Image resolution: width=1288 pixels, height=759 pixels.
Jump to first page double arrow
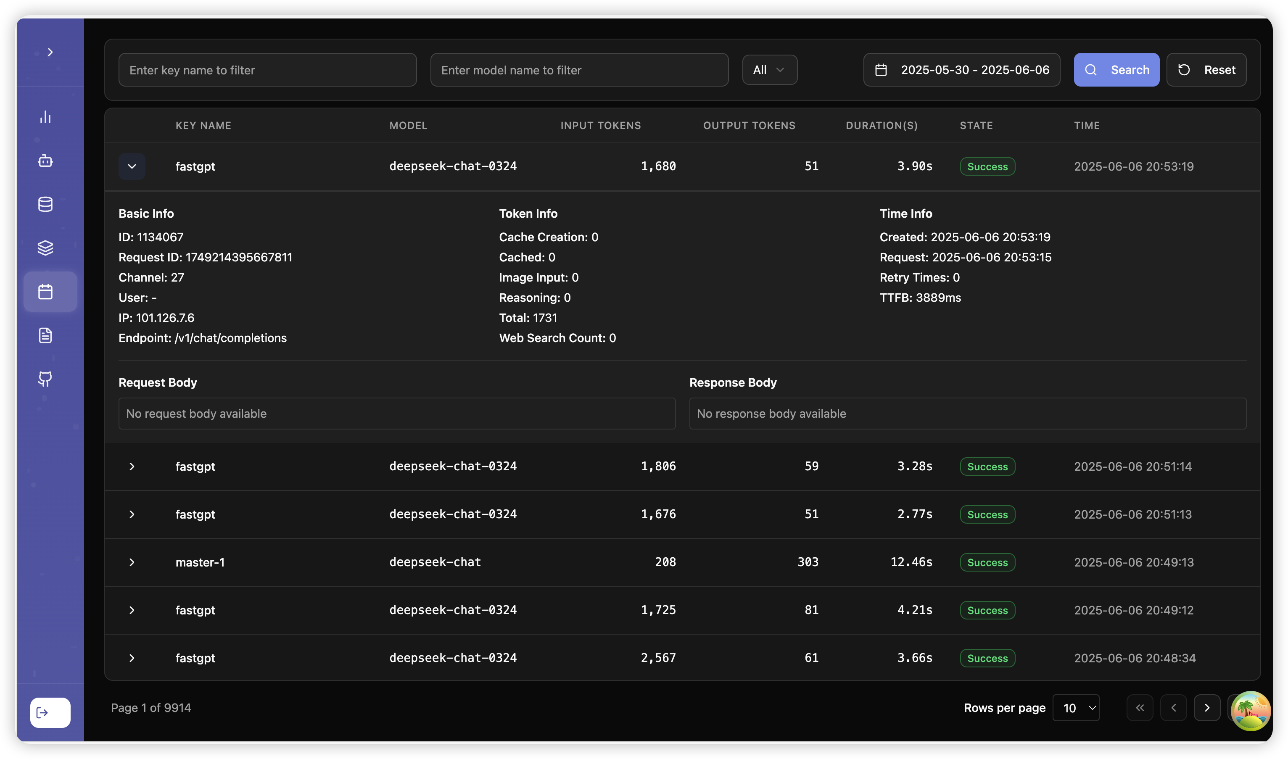pyautogui.click(x=1140, y=708)
